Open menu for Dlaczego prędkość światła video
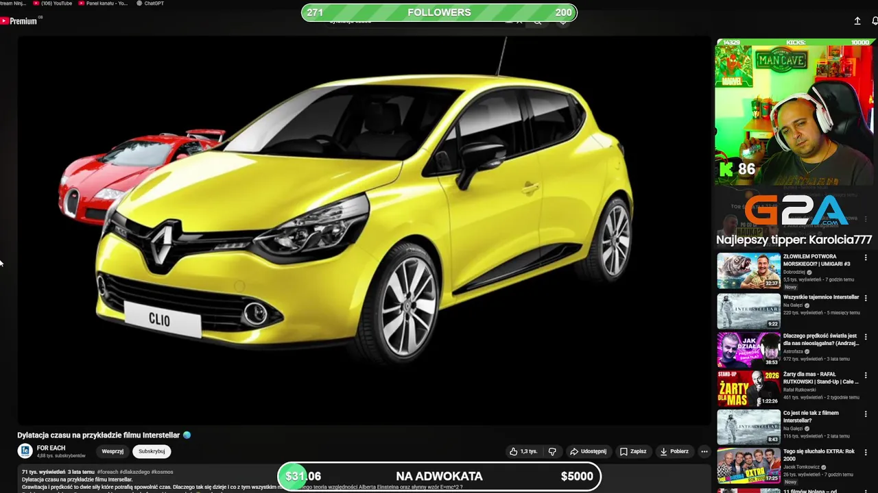 (866, 337)
